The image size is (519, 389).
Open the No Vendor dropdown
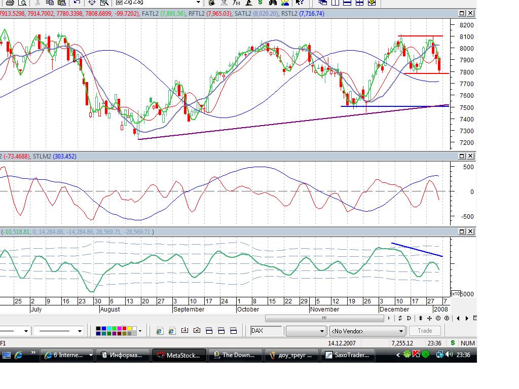(x=367, y=331)
